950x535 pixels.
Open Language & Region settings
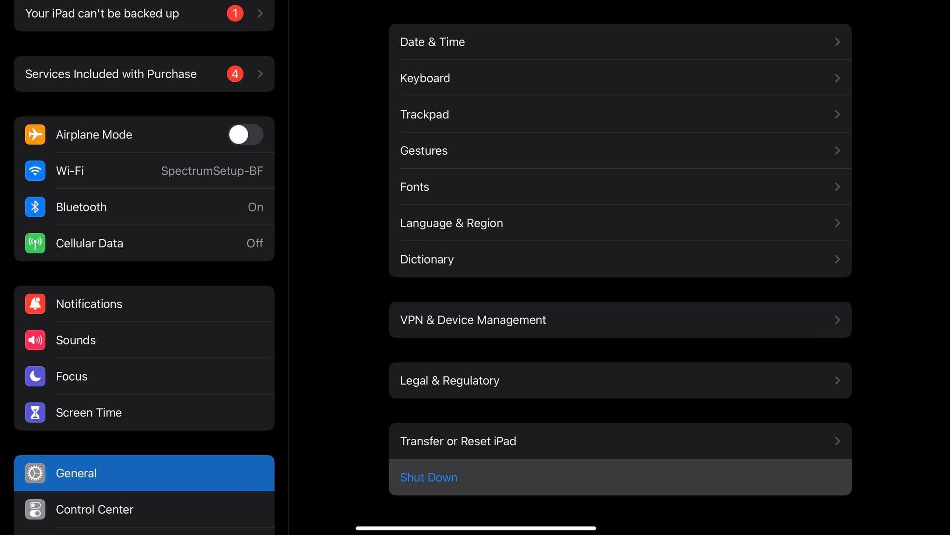click(620, 223)
